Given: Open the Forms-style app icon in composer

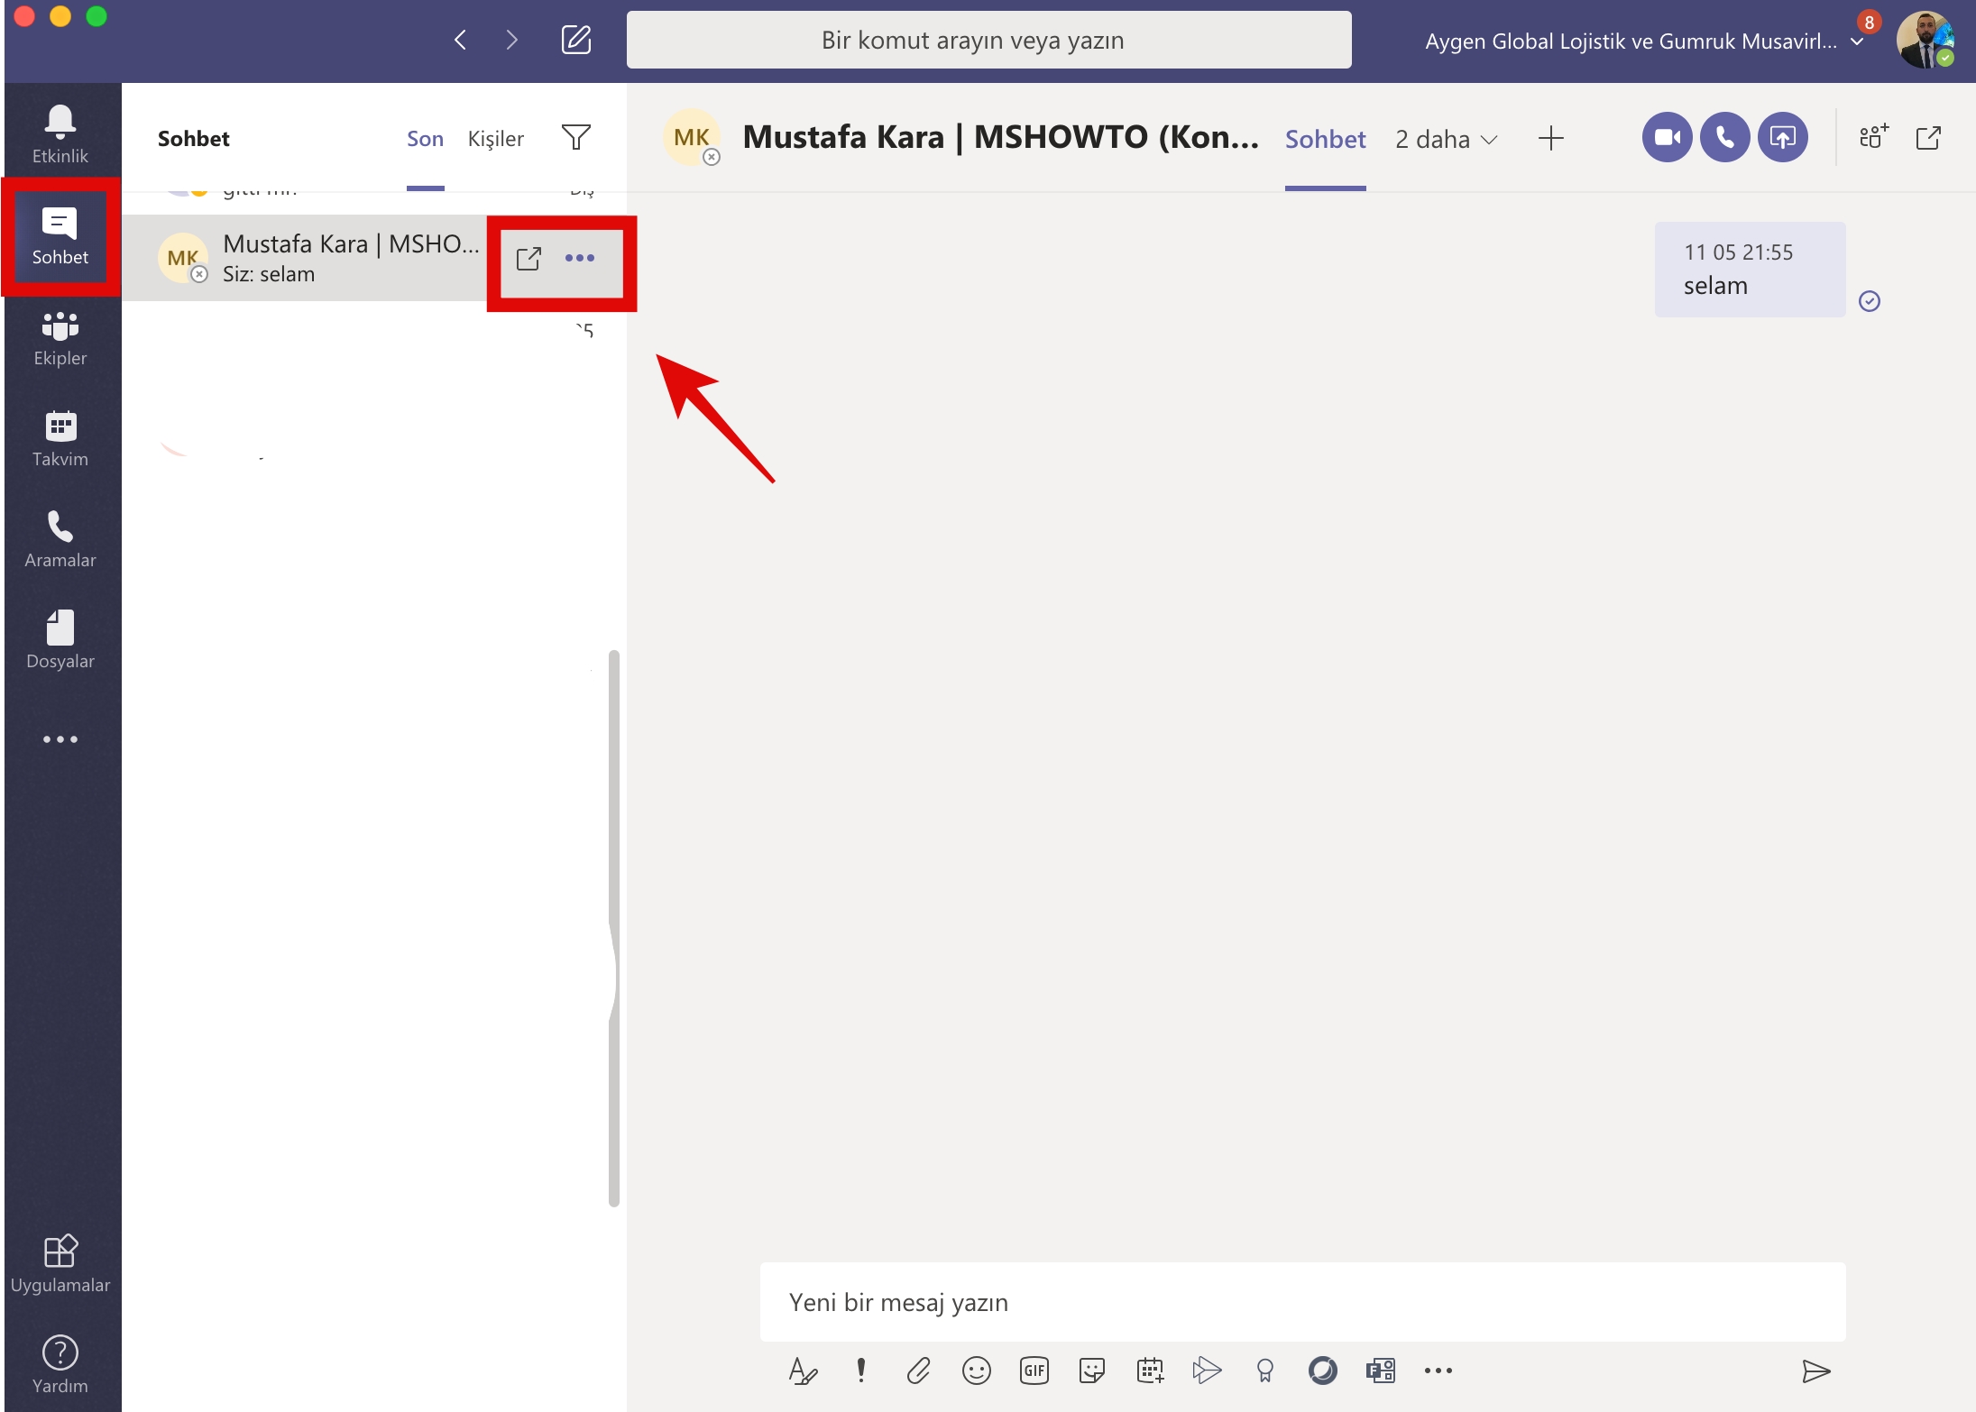Looking at the screenshot, I should tap(1380, 1371).
